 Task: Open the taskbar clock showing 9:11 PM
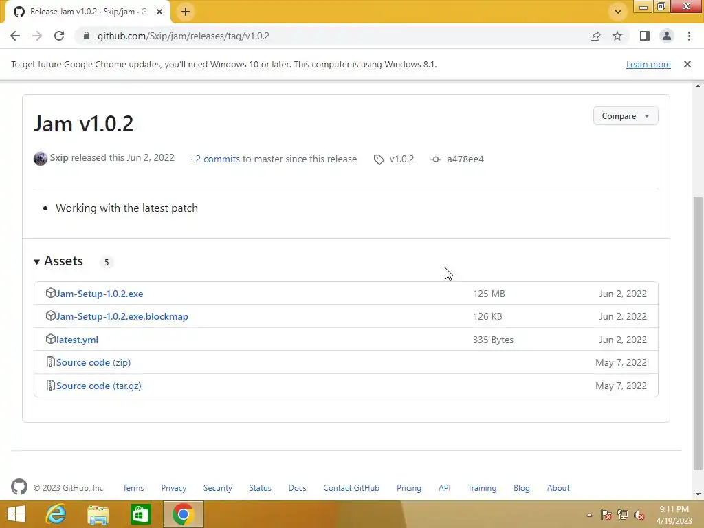674,514
